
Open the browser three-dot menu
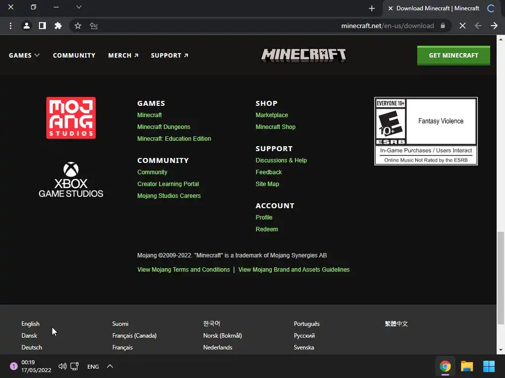tap(11, 26)
